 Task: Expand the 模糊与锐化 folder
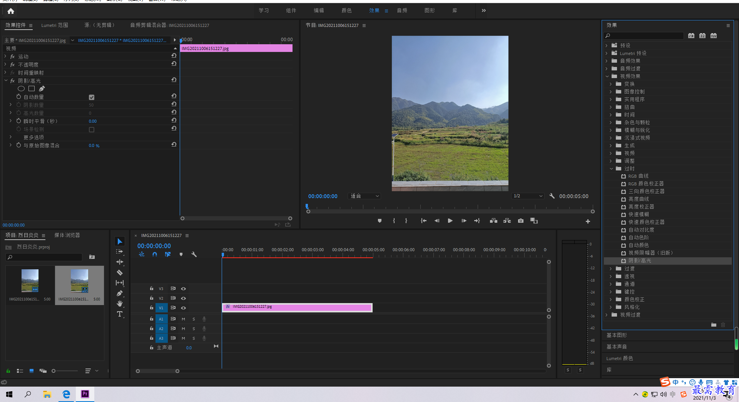[x=611, y=130]
